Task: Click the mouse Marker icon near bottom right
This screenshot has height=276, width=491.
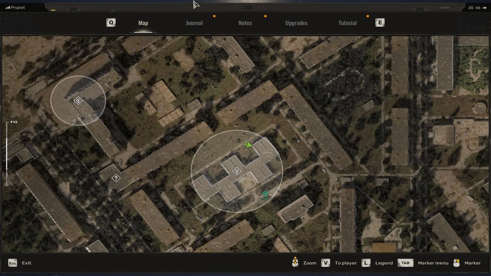Action: tap(457, 263)
